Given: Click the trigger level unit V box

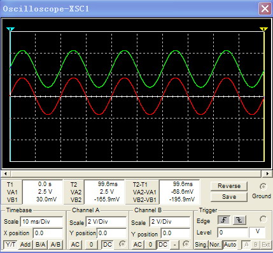Looking at the screenshot, I should tap(257, 233).
